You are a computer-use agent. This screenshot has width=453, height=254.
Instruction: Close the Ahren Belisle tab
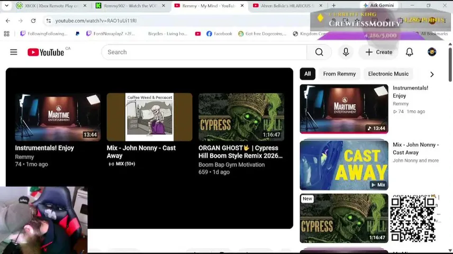click(321, 6)
